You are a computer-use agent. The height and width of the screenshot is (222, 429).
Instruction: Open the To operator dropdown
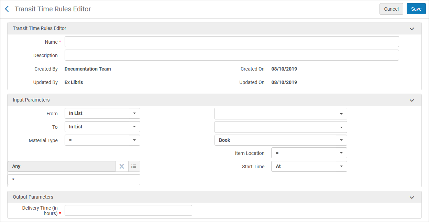point(102,127)
